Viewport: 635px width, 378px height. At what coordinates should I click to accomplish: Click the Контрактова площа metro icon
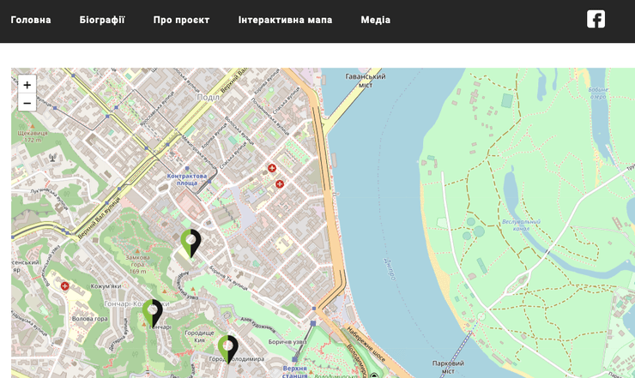click(187, 169)
